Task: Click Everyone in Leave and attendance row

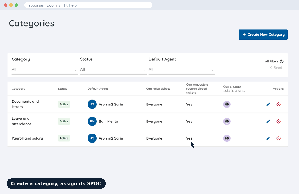Action: [154, 121]
